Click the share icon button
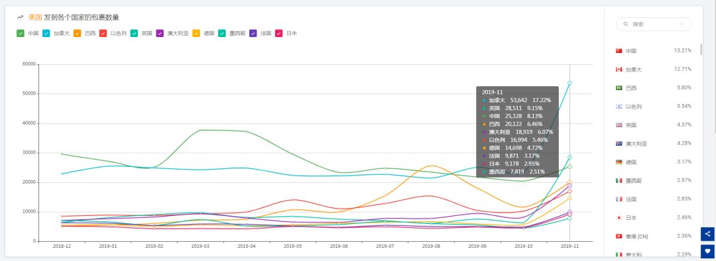The height and width of the screenshot is (261, 716). pyautogui.click(x=708, y=234)
